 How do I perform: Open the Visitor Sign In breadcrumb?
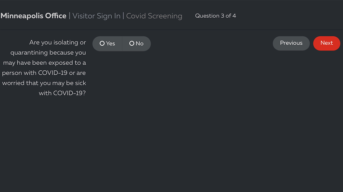click(x=97, y=16)
